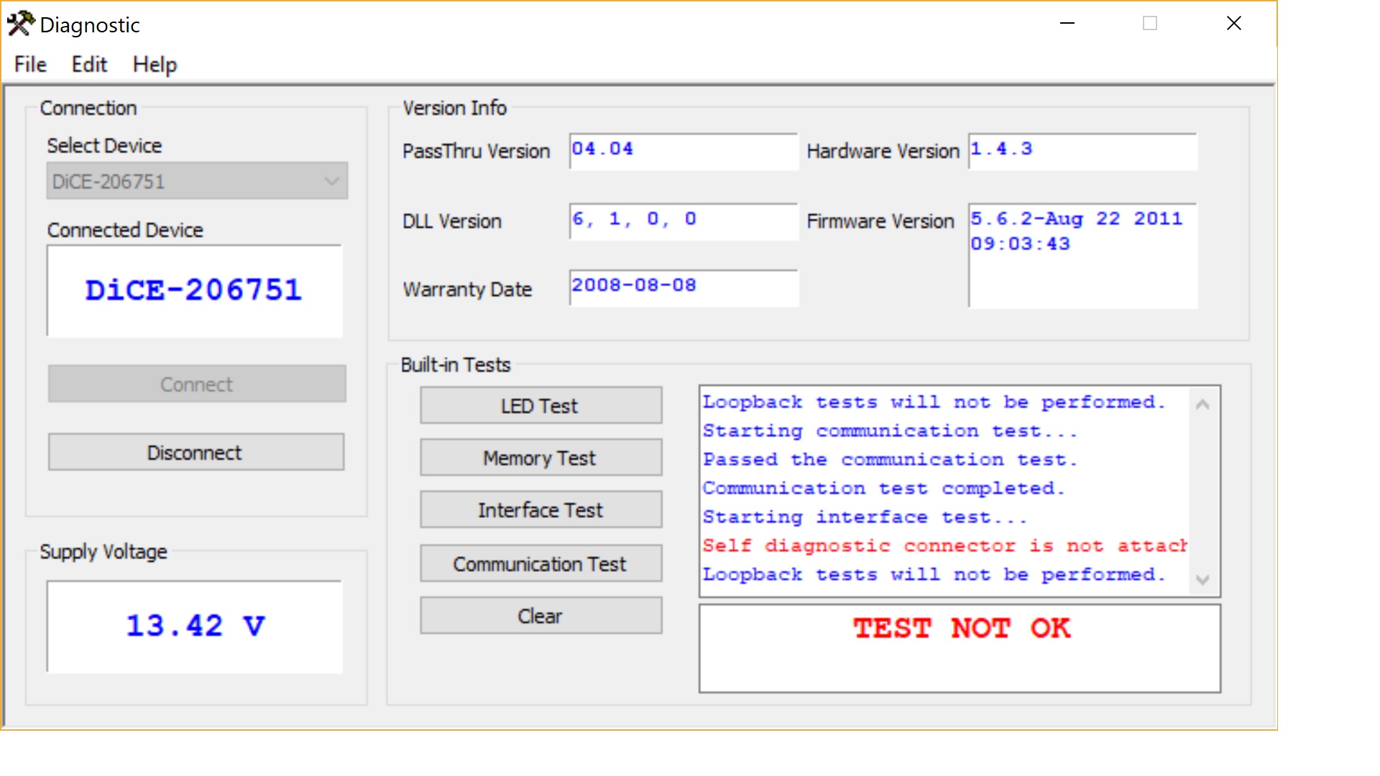
Task: Click the Diagnostic app icon in title bar
Action: [20, 24]
